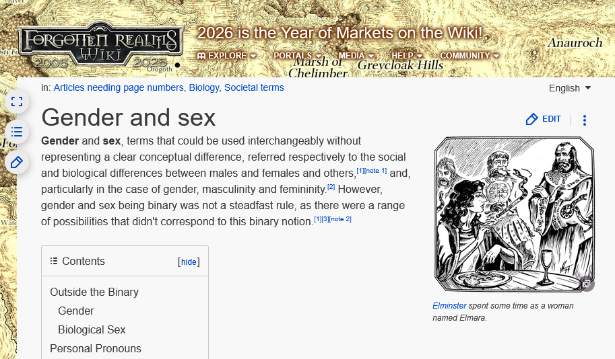Click the Forgotten Realms Wiki logo
The image size is (615, 359).
(x=100, y=44)
